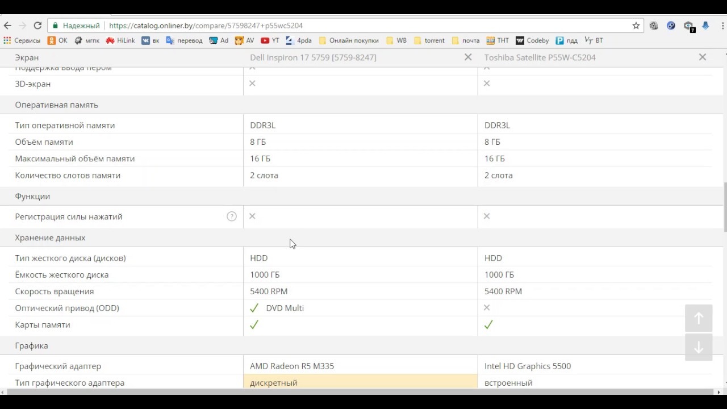Image resolution: width=727 pixels, height=409 pixels.
Task: Open the Онлайн покупки bookmarks folder
Action: click(x=349, y=40)
